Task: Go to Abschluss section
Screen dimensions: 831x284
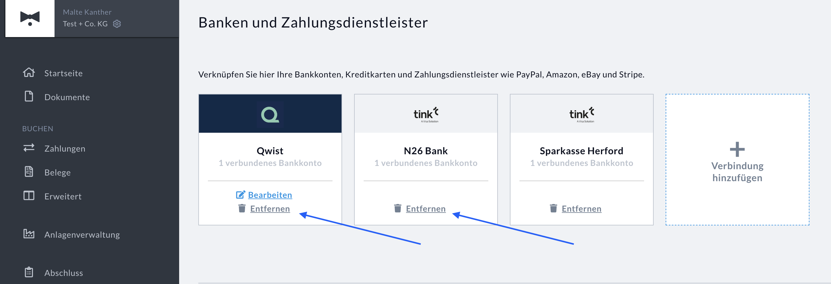Action: click(64, 273)
